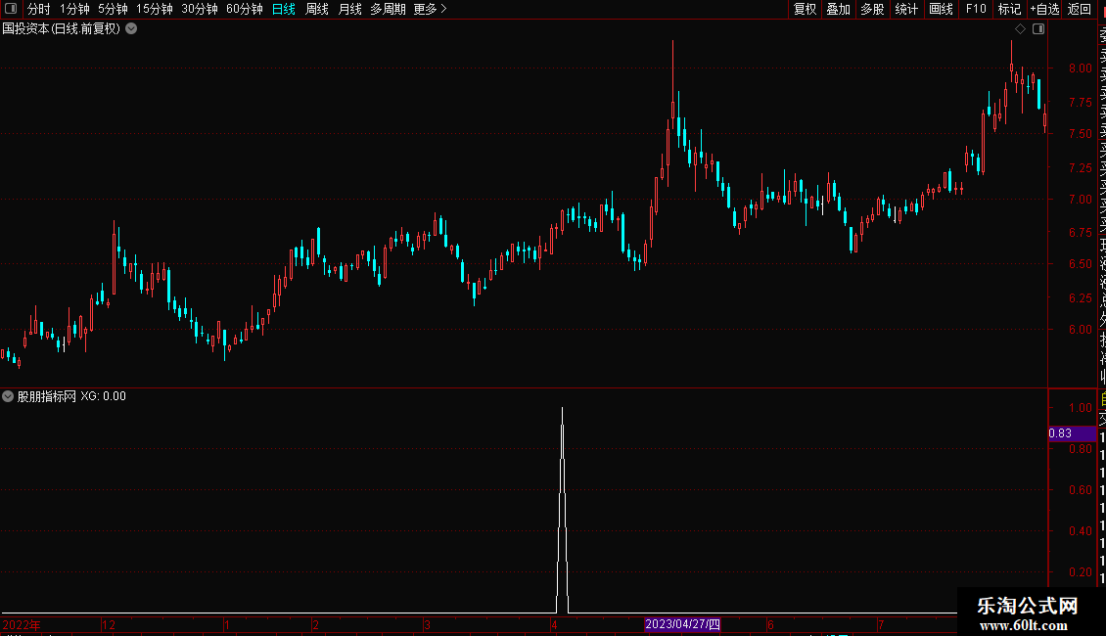Click the 标记 mark button
1106x636 pixels.
point(1009,9)
